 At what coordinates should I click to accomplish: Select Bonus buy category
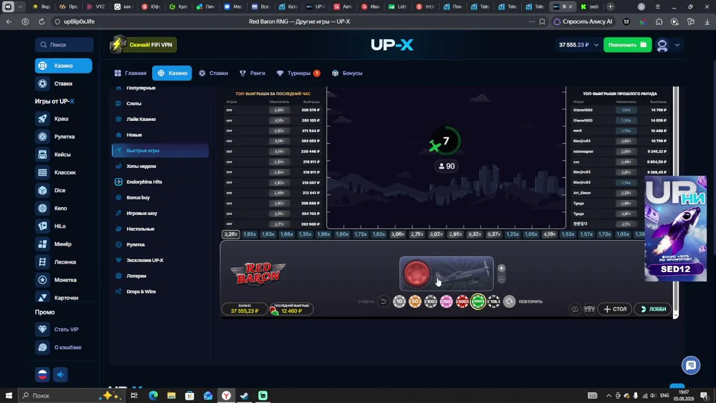pyautogui.click(x=160, y=198)
